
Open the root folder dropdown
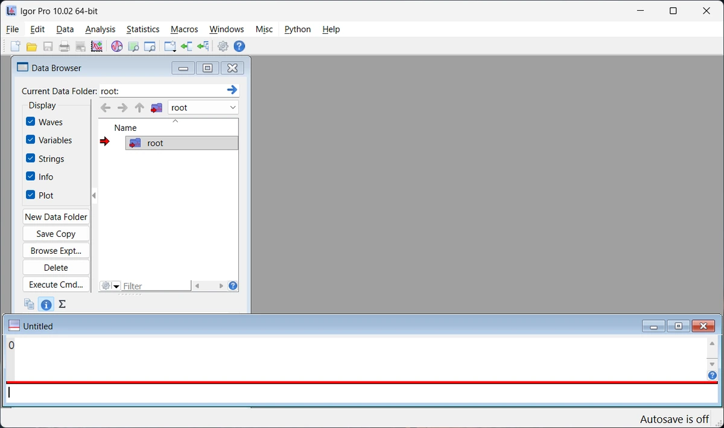(203, 108)
